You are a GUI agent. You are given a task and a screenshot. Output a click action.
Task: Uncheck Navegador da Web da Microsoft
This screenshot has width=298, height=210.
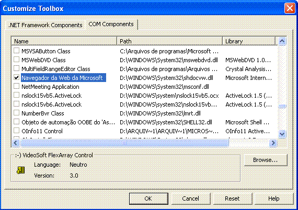(x=17, y=77)
